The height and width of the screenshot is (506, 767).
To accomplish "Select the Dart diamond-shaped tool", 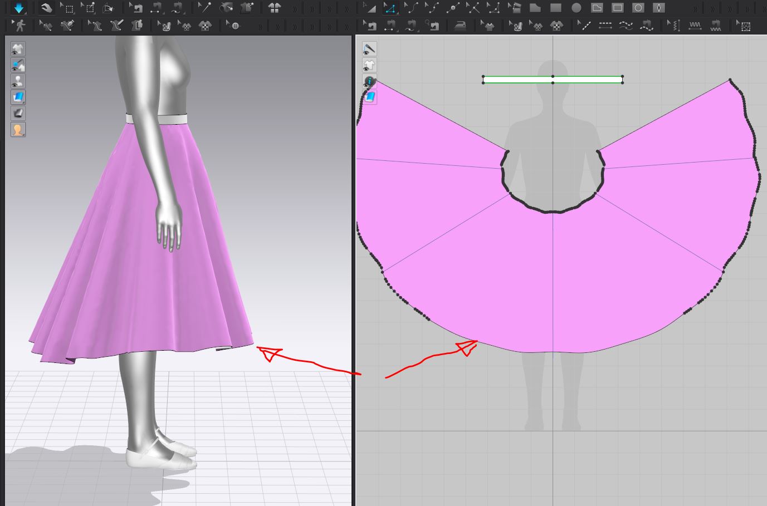I will pos(659,8).
